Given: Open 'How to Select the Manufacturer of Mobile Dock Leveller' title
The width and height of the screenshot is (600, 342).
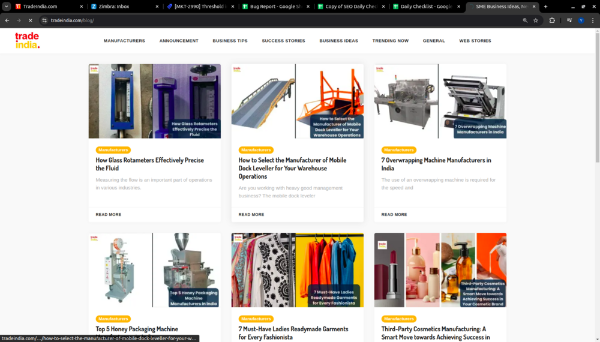Looking at the screenshot, I should (292, 169).
